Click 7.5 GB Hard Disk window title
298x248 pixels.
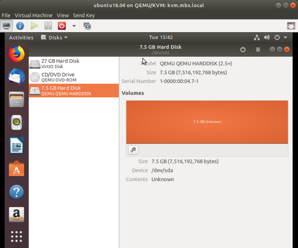(160, 47)
